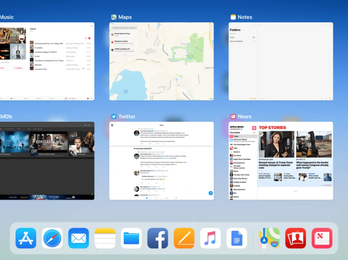Select The Washington Post in News sidebar
Screen dimensions: 348x260
[x=243, y=145]
